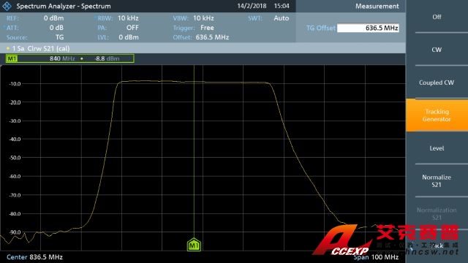Tap the Span 100 MHz label

pos(376,257)
